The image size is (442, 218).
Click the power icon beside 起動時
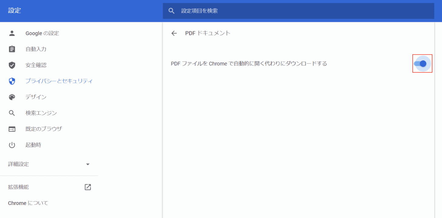point(12,145)
